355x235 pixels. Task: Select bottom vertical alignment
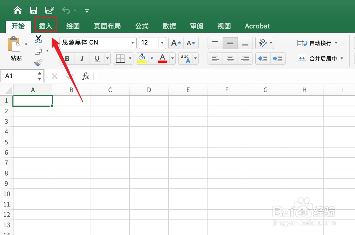pyautogui.click(x=245, y=43)
